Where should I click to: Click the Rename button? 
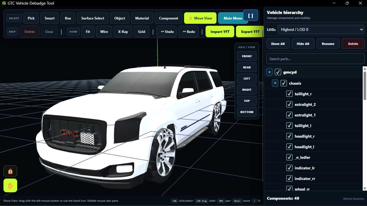point(328,44)
